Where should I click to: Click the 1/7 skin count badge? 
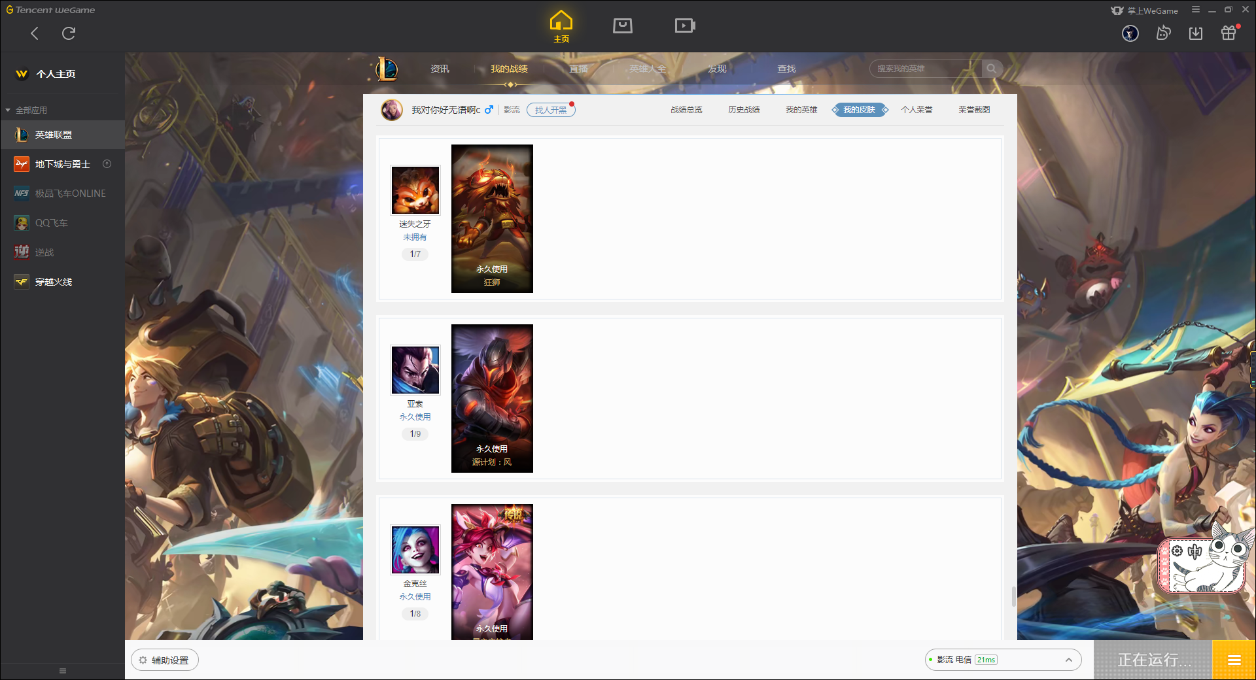tap(415, 254)
